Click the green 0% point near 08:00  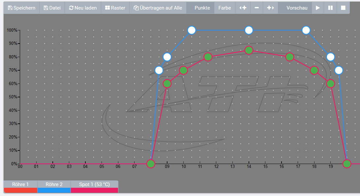[x=151, y=164]
